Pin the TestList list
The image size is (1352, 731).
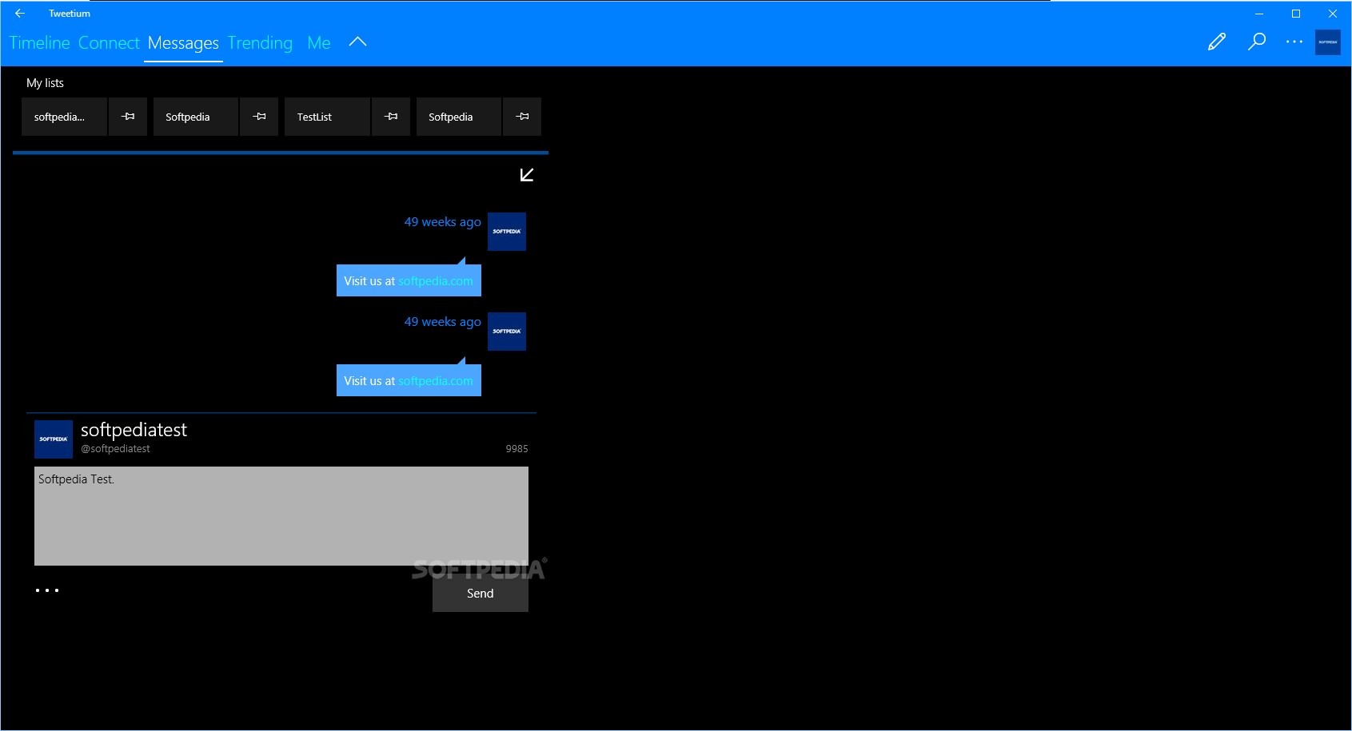[391, 117]
